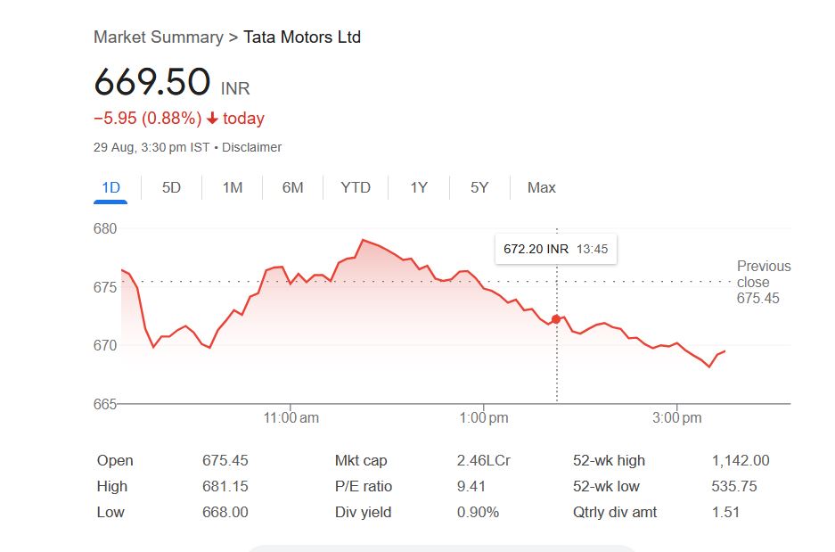This screenshot has width=835, height=552.
Task: Click the 52-wk high value
Action: click(740, 461)
